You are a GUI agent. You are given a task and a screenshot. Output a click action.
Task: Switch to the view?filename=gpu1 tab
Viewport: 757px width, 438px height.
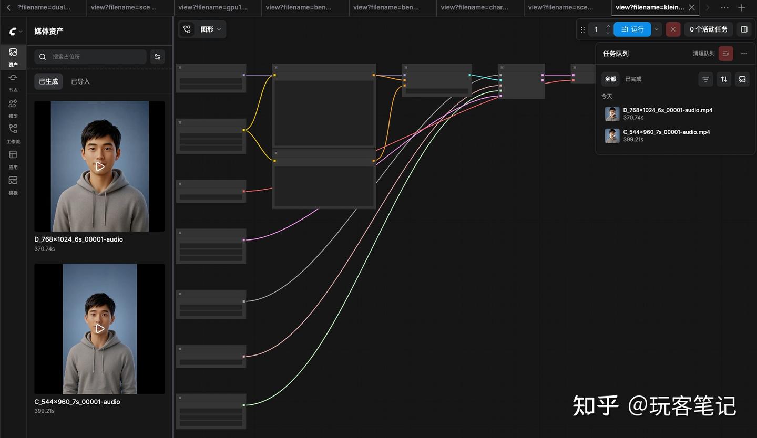point(218,7)
